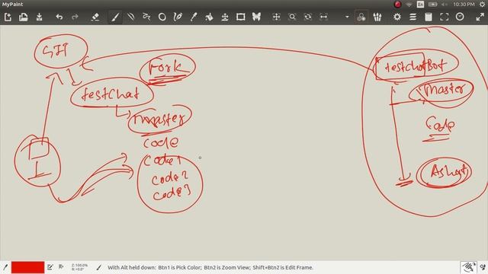The image size is (488, 274).
Task: Open a file using the Open icon
Action: click(x=24, y=17)
